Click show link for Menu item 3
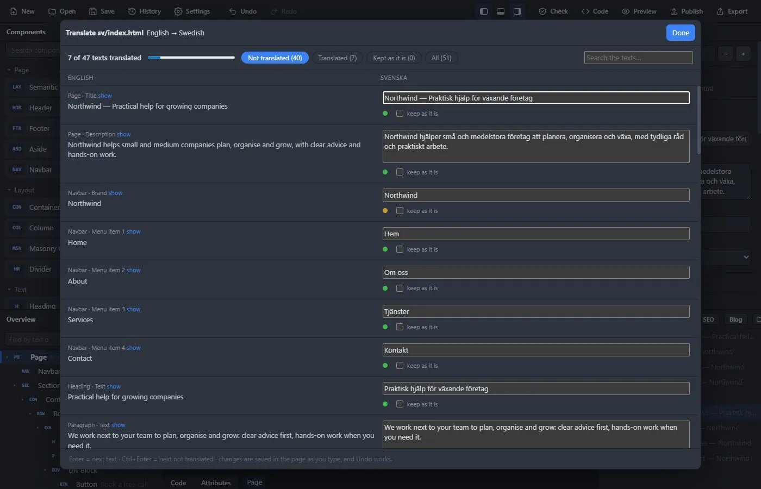The height and width of the screenshot is (489, 761). [x=134, y=309]
